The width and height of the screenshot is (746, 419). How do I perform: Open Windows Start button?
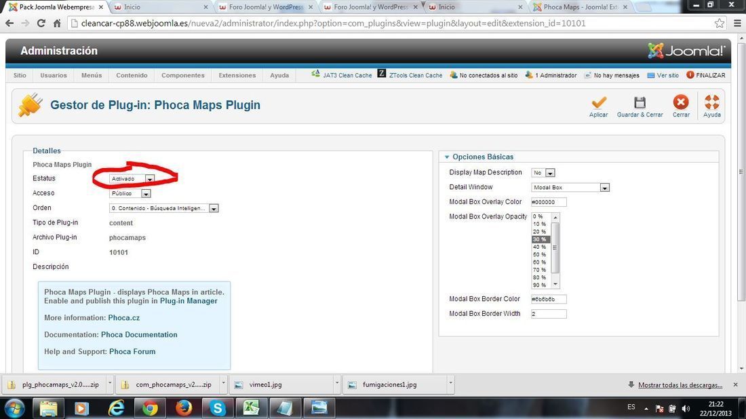(x=14, y=408)
